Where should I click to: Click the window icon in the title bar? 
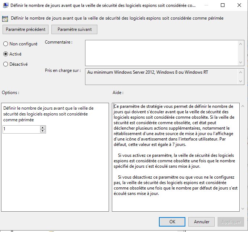(5, 6)
